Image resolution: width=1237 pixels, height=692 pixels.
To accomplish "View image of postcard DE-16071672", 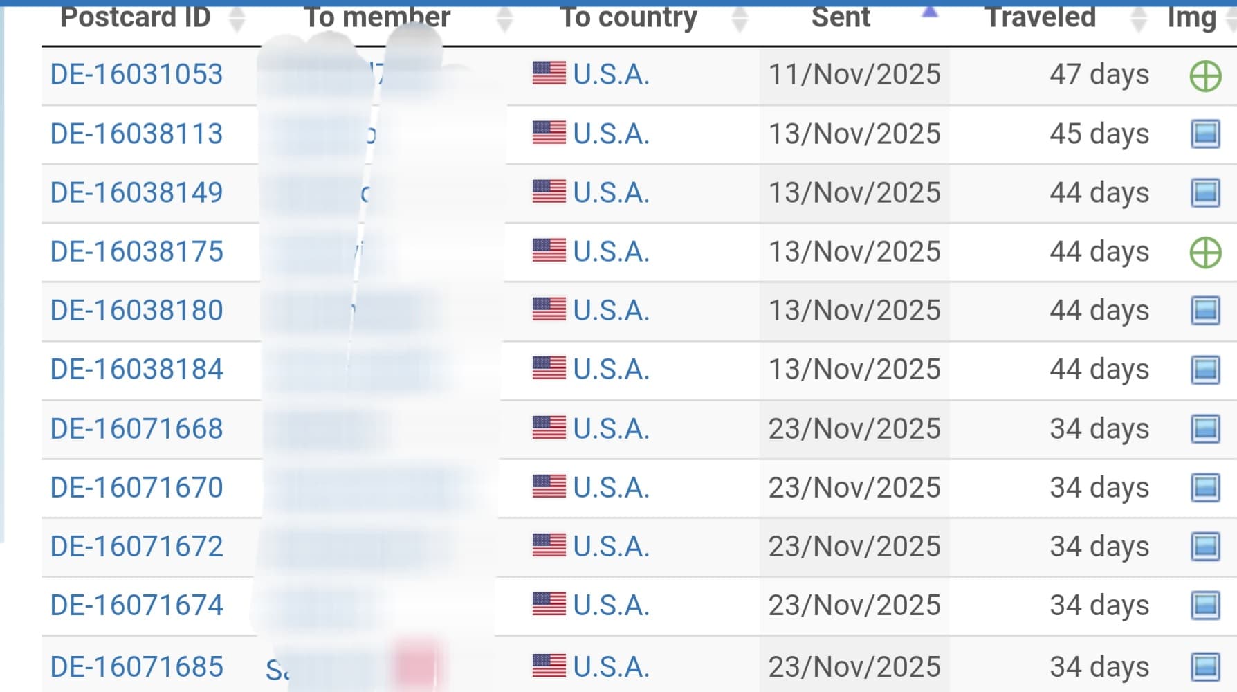I will (1205, 547).
